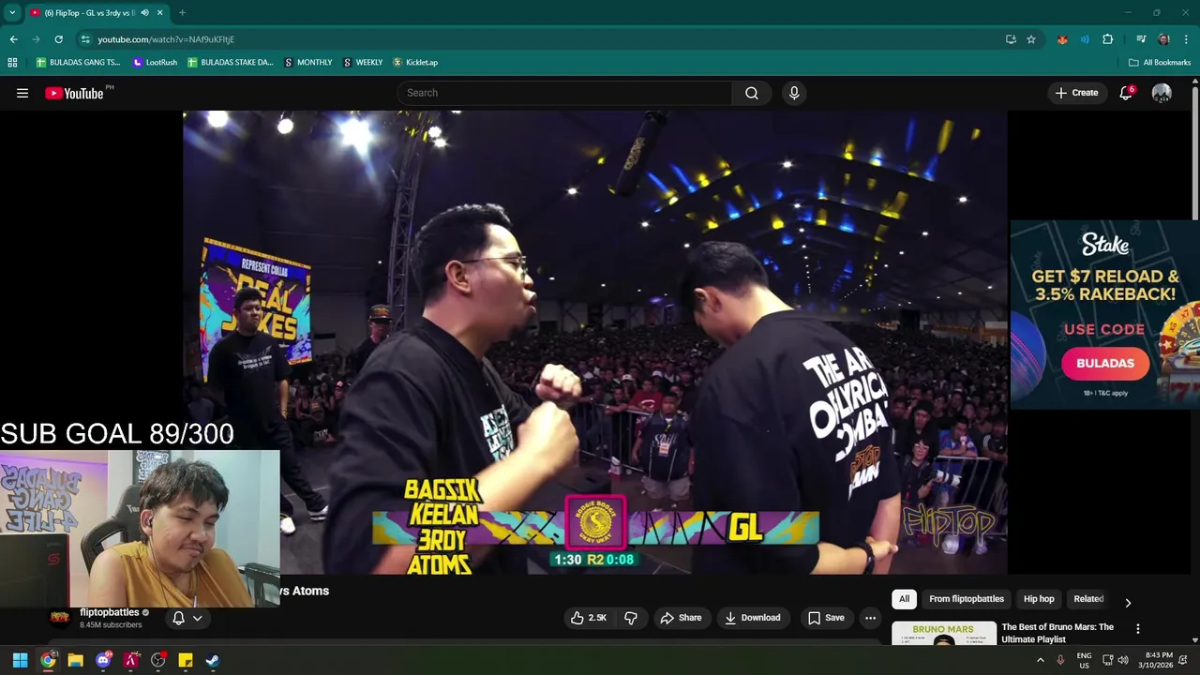Open tab search dropdown arrow
The height and width of the screenshot is (675, 1200).
coord(12,13)
